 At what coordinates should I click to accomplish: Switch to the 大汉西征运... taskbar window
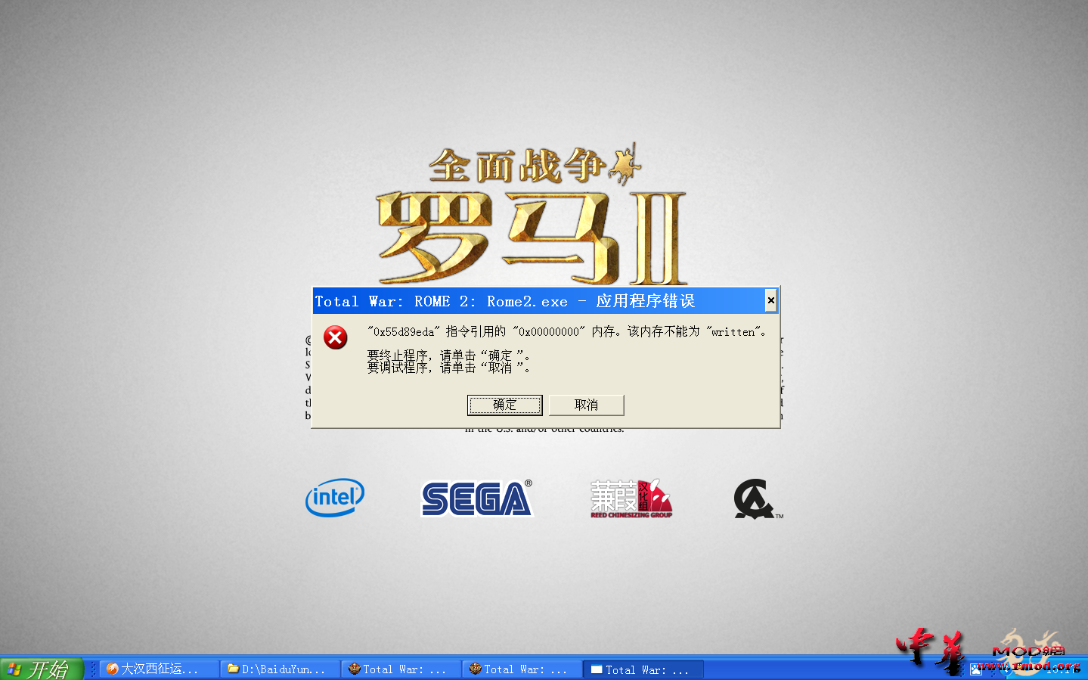[x=160, y=669]
